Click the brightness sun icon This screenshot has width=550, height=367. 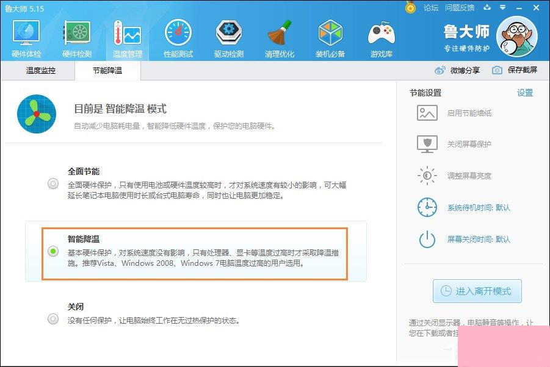427,176
